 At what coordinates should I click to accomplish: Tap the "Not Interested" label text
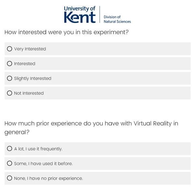29,93
